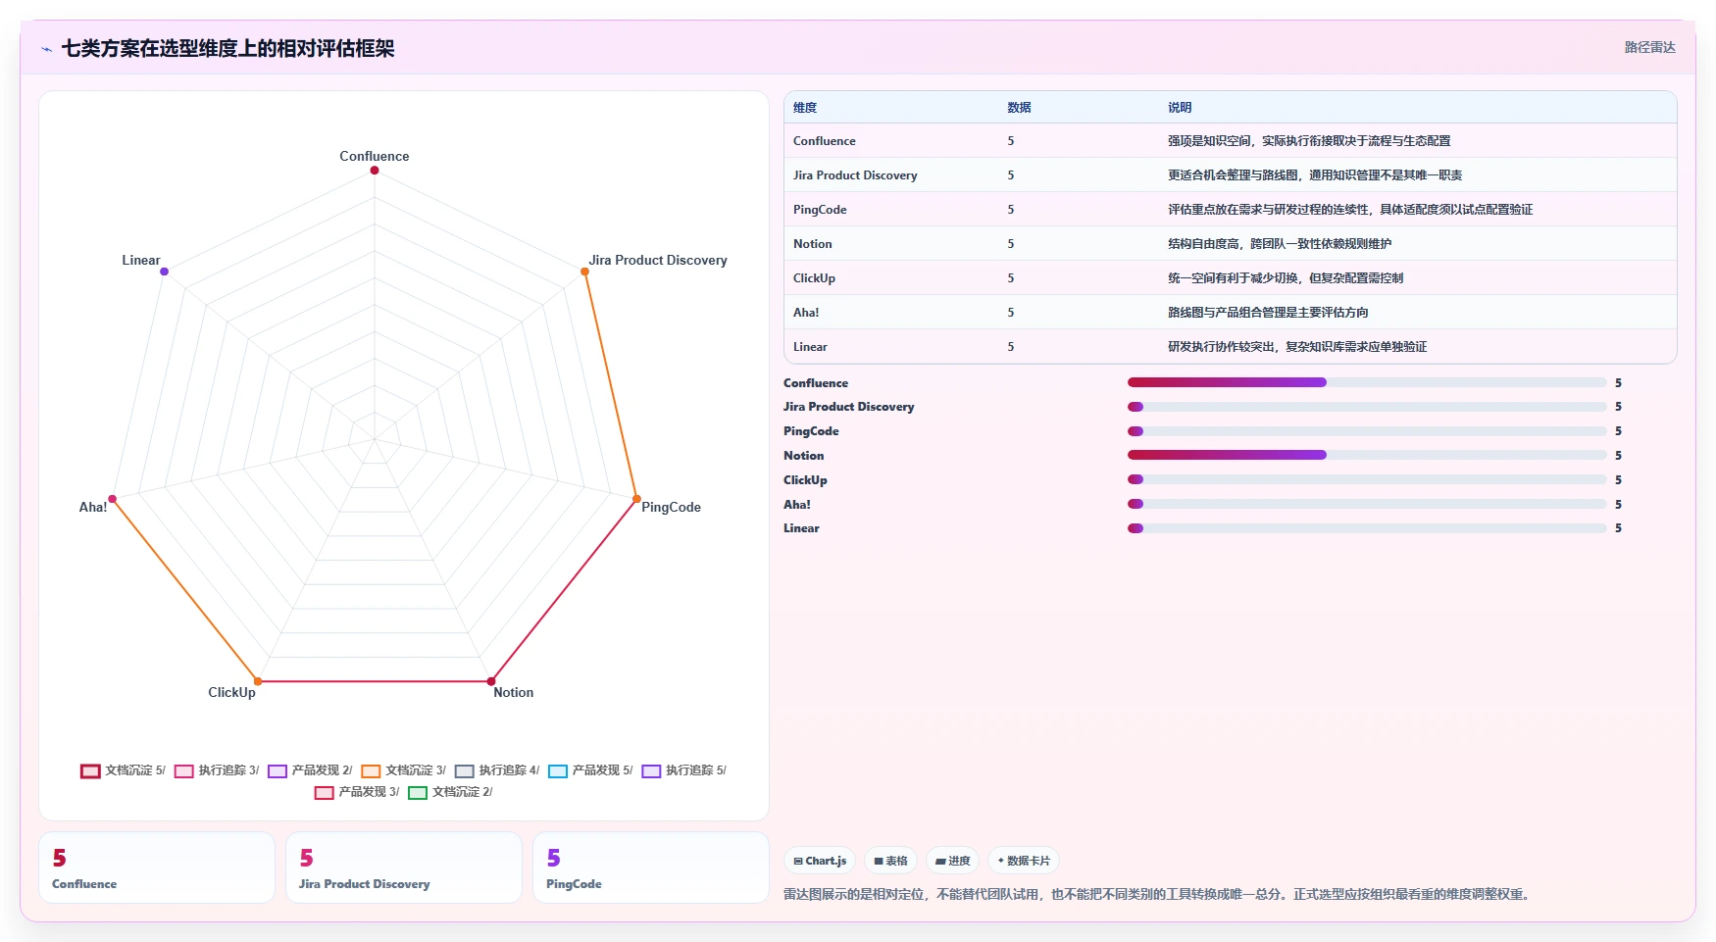Viewport: 1716px width, 942px height.
Task: Open the PingCode stat card
Action: coord(651,868)
